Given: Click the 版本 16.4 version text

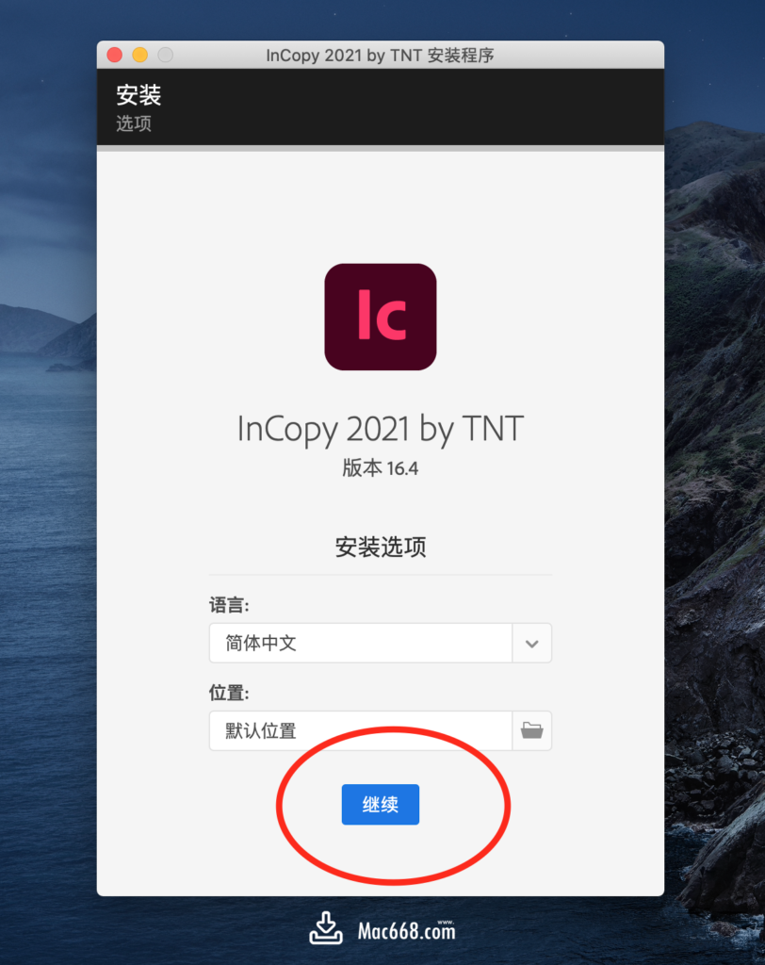Looking at the screenshot, I should (381, 468).
